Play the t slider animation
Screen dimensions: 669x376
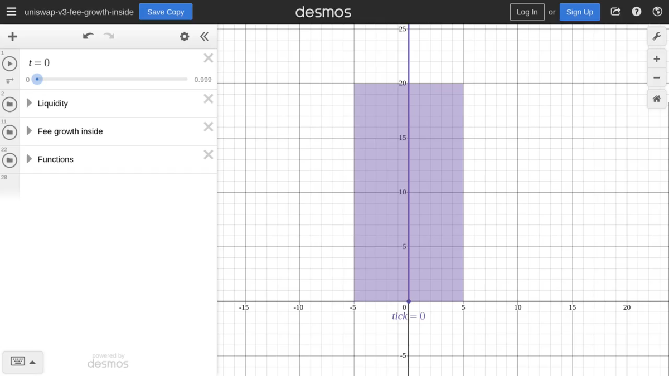tap(9, 64)
